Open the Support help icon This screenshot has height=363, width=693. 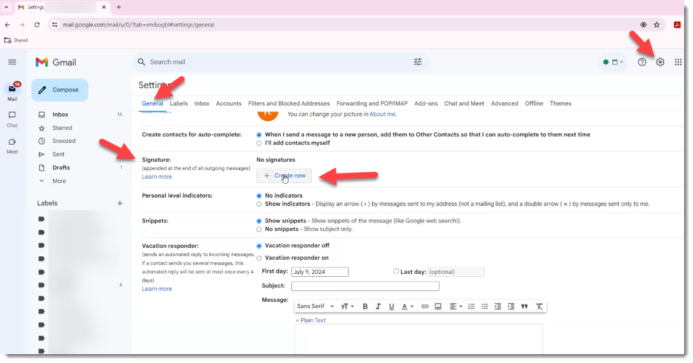[x=642, y=63]
